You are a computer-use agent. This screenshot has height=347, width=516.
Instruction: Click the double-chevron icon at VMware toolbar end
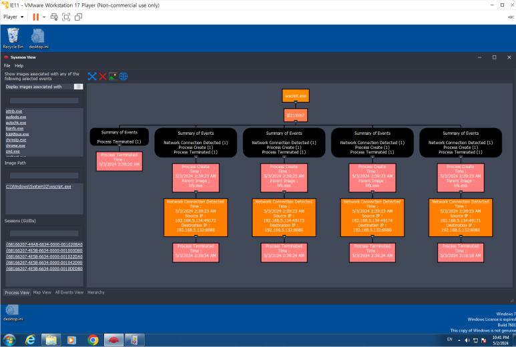pos(511,17)
